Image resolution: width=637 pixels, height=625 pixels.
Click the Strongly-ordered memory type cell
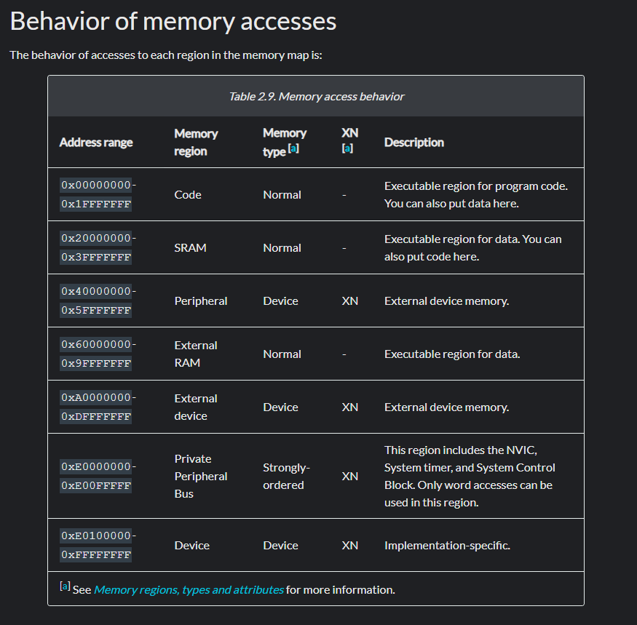(x=286, y=476)
